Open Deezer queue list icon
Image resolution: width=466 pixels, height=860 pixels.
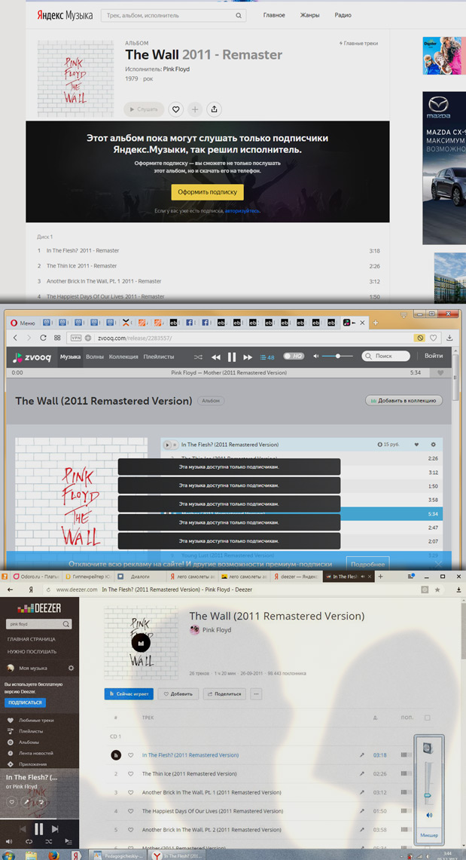click(x=69, y=841)
